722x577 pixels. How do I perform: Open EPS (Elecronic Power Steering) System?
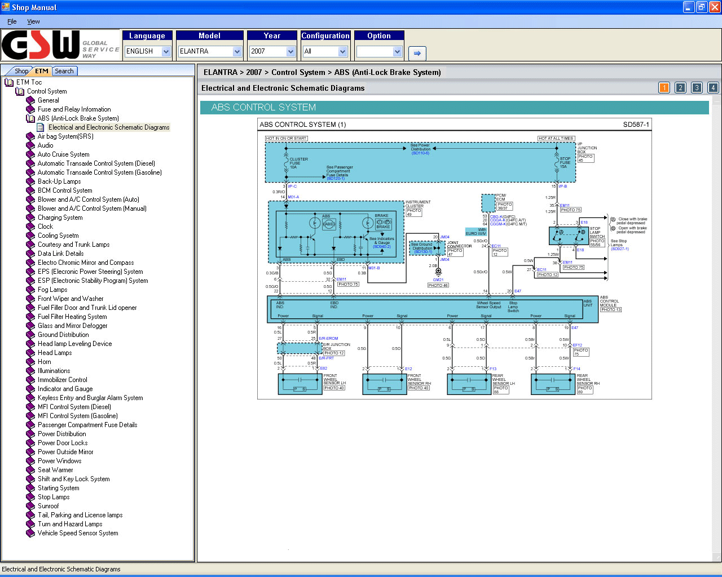click(x=90, y=272)
